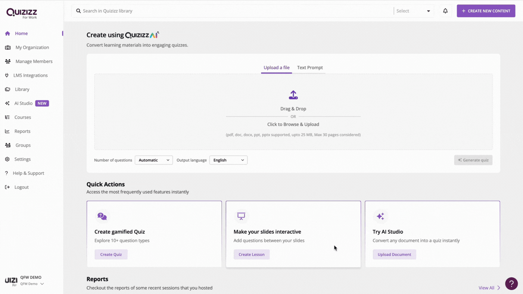The height and width of the screenshot is (294, 523).
Task: Click the Create New Content button
Action: (x=486, y=11)
